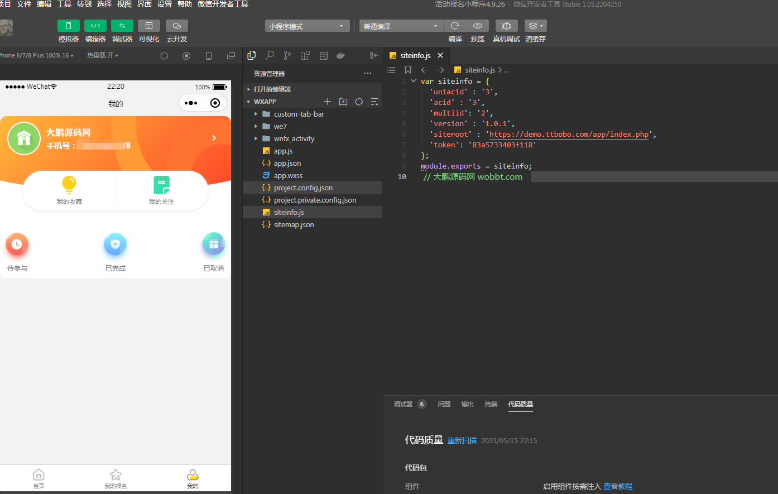Collapse the sidebar with the collapse icon
The image size is (778, 494).
click(373, 55)
